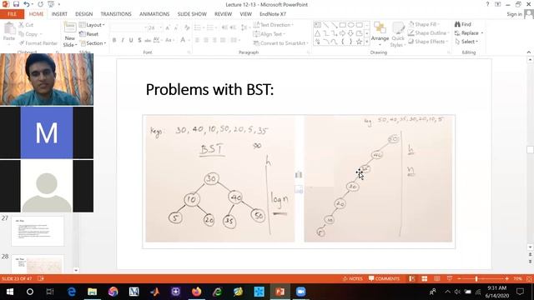Insert a New Slide

[x=70, y=35]
